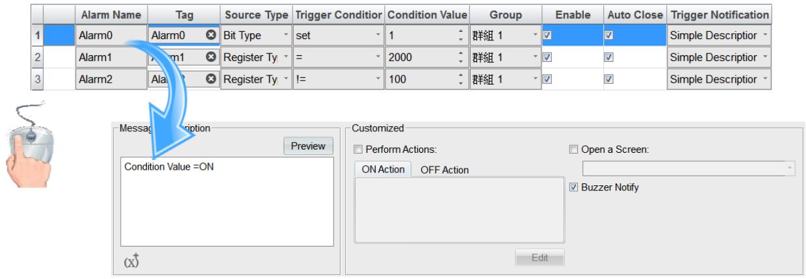Check the Perform Actions checkbox

point(358,149)
